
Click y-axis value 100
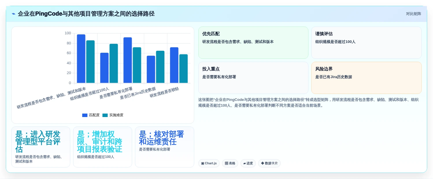coord(68,33)
